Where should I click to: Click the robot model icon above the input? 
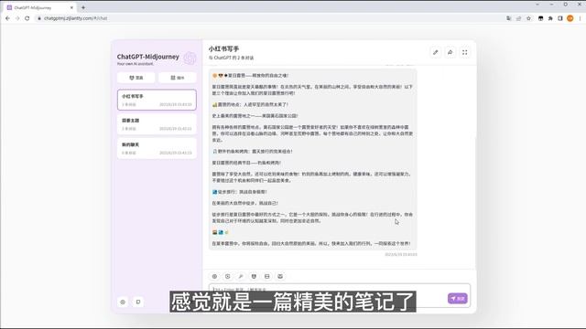pyautogui.click(x=280, y=276)
